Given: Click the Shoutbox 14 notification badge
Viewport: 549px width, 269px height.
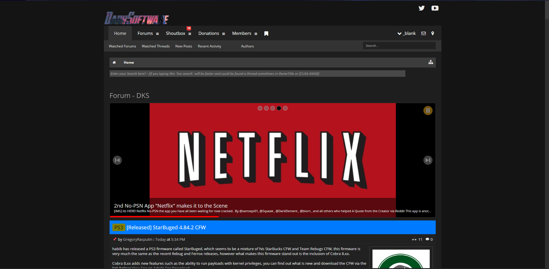Looking at the screenshot, I should click(189, 28).
